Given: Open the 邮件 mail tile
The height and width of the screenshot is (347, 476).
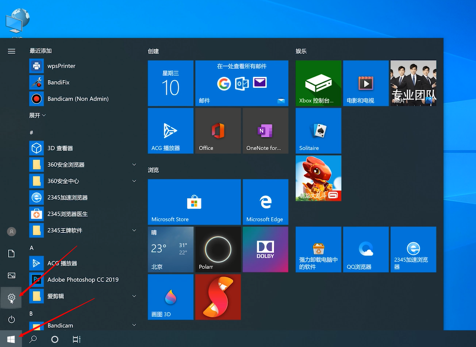Looking at the screenshot, I should [x=241, y=83].
